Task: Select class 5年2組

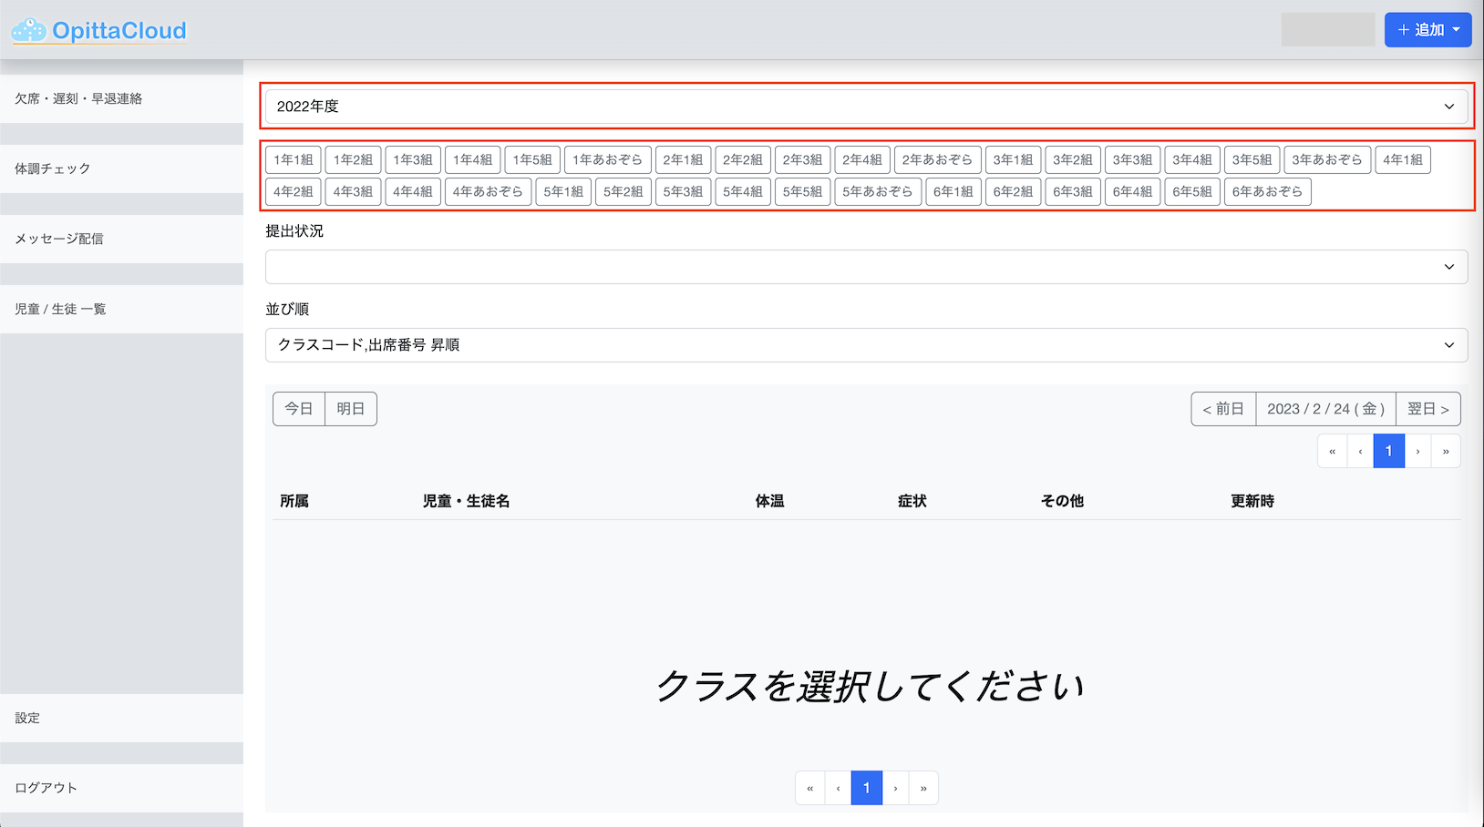Action: tap(623, 192)
